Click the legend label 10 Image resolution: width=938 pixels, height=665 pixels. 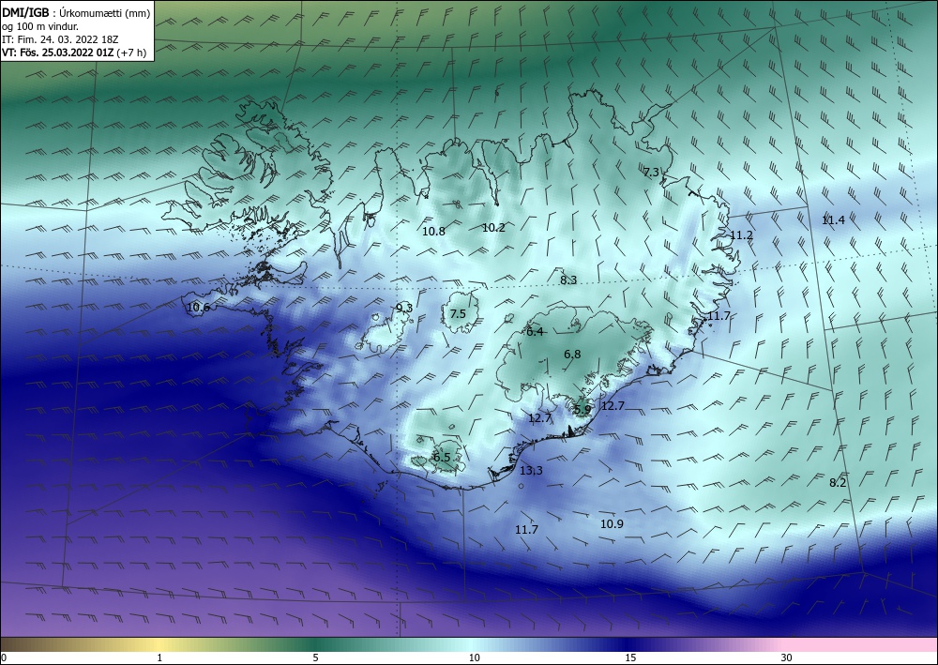point(474,658)
